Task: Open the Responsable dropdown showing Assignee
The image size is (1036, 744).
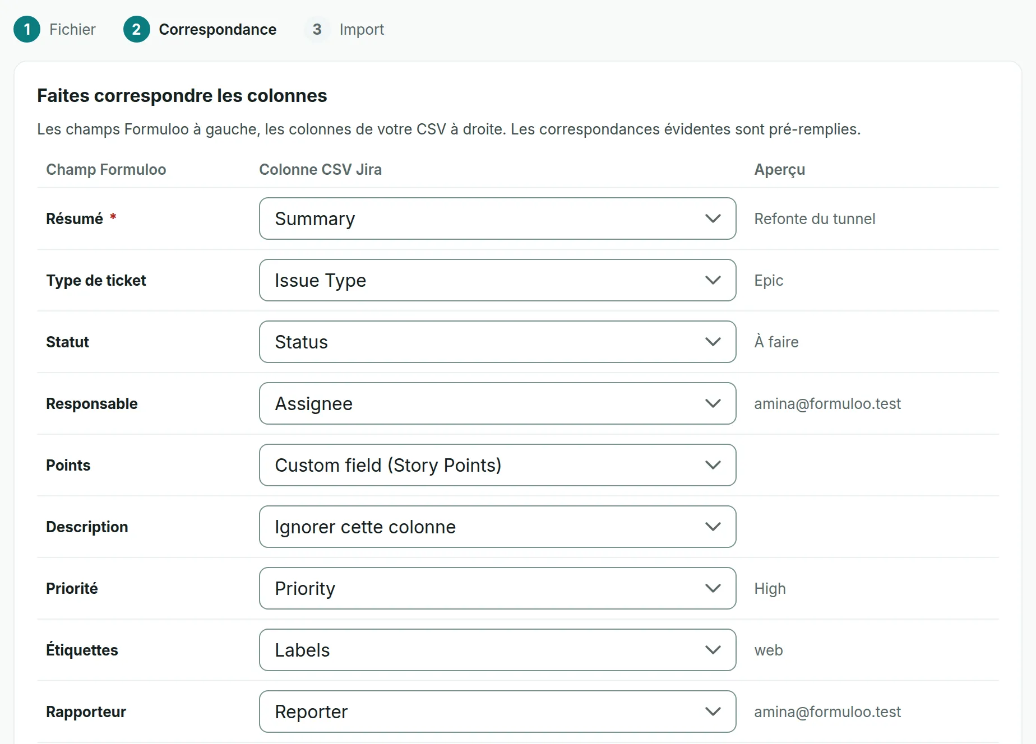Action: click(497, 403)
